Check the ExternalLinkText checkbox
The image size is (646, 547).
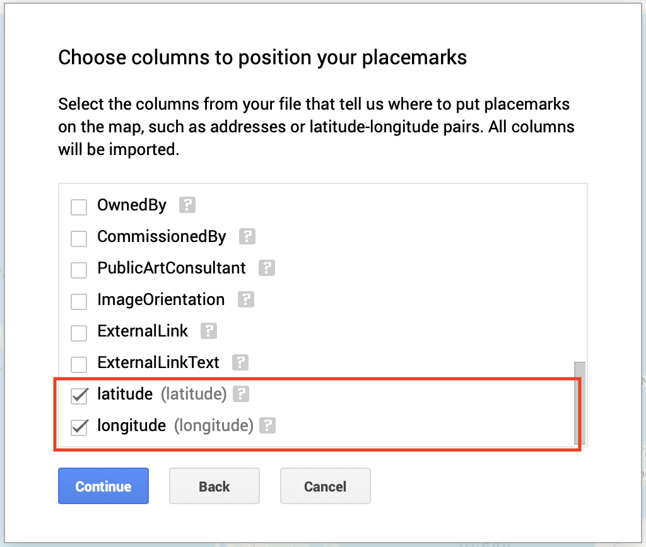pos(79,364)
